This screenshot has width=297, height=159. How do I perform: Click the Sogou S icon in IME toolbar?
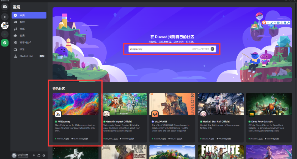(264, 23)
